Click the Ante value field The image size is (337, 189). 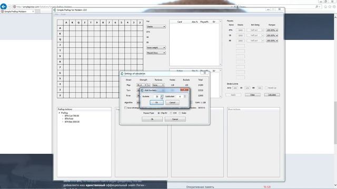tap(235, 88)
